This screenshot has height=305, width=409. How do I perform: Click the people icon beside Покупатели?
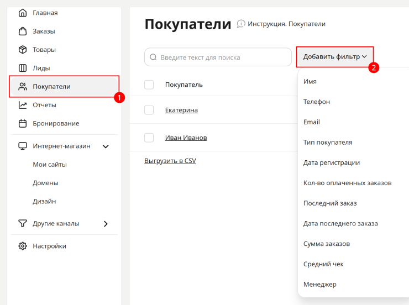[23, 87]
